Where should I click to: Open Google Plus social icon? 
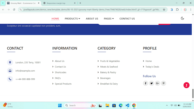point(157,83)
